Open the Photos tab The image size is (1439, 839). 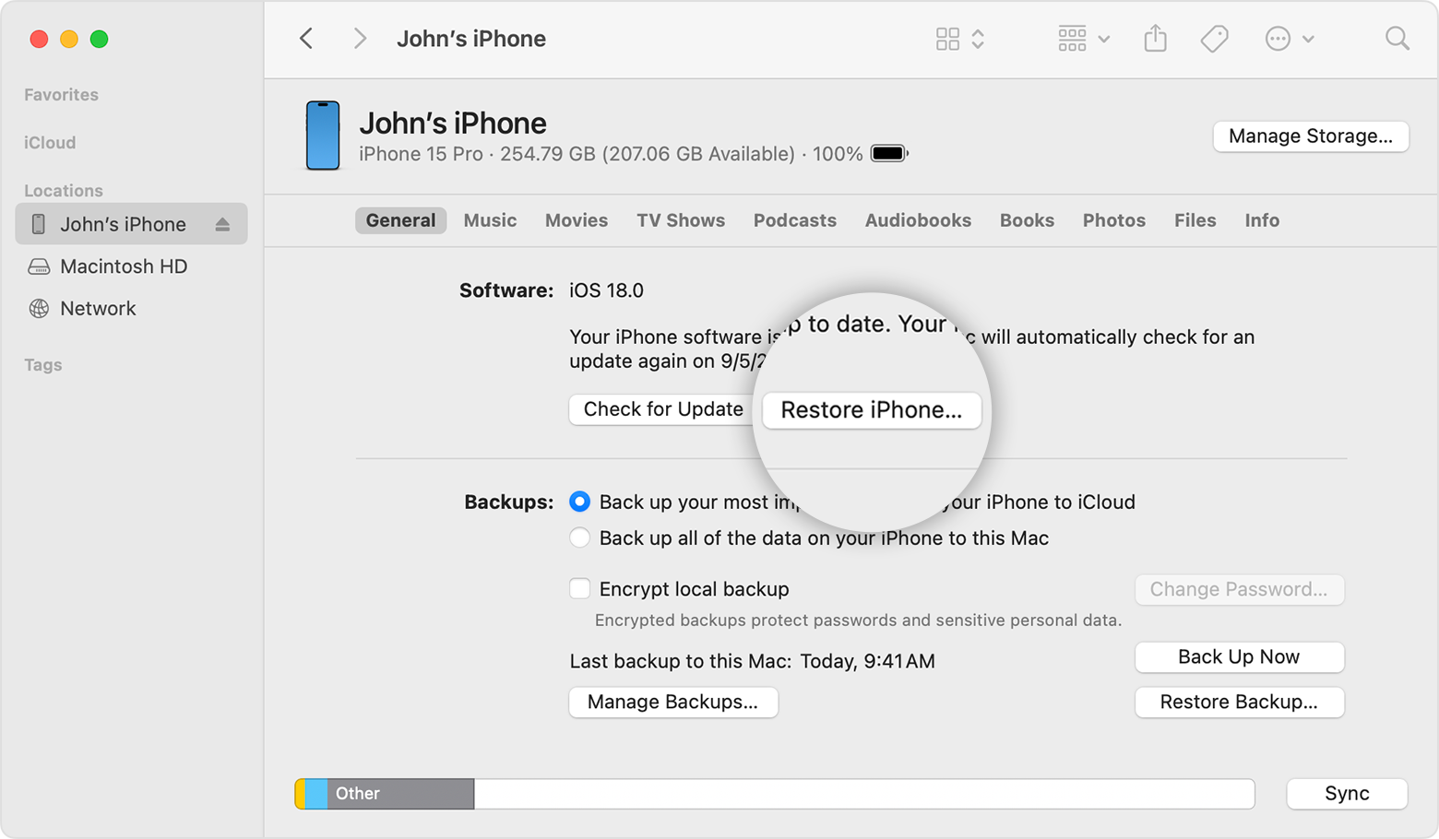point(1113,220)
